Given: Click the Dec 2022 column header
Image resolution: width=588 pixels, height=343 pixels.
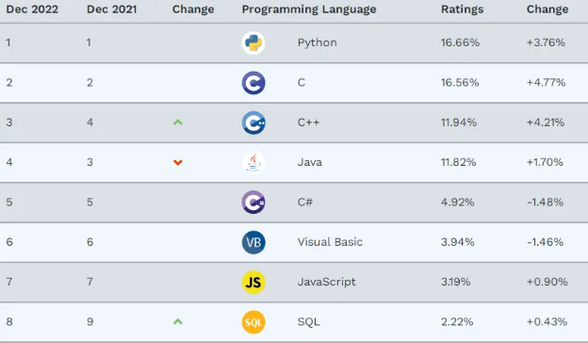Looking at the screenshot, I should pyautogui.click(x=32, y=9).
